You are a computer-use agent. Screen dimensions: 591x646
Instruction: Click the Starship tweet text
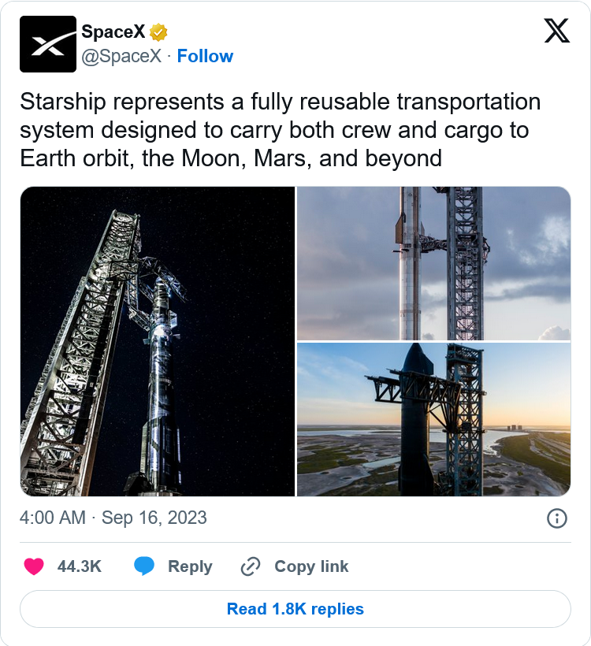point(280,130)
